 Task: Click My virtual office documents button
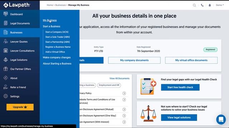point(191,60)
